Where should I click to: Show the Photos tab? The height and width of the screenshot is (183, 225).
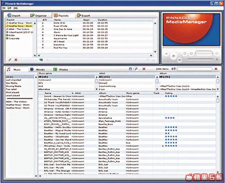pos(60,69)
